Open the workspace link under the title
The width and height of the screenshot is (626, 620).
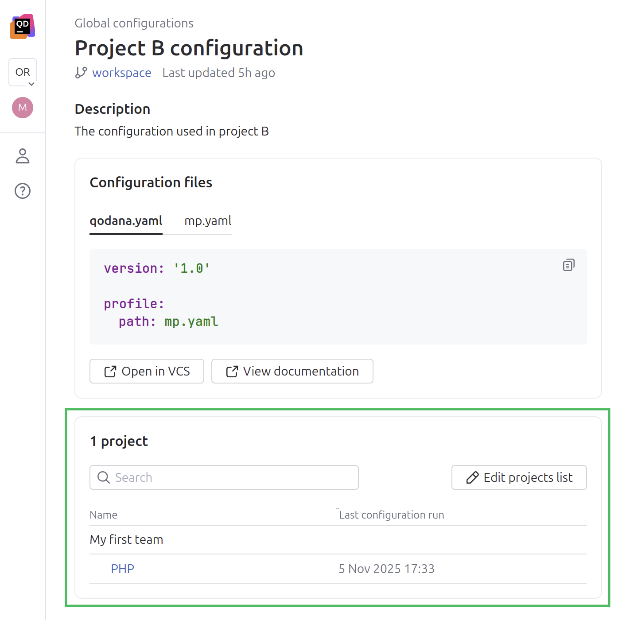[x=121, y=73]
